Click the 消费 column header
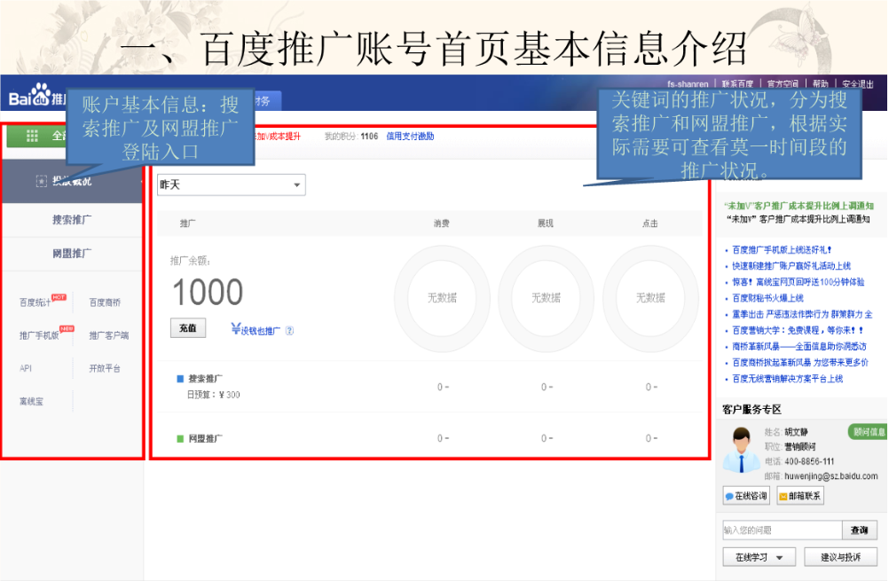889x581 pixels. coord(442,224)
